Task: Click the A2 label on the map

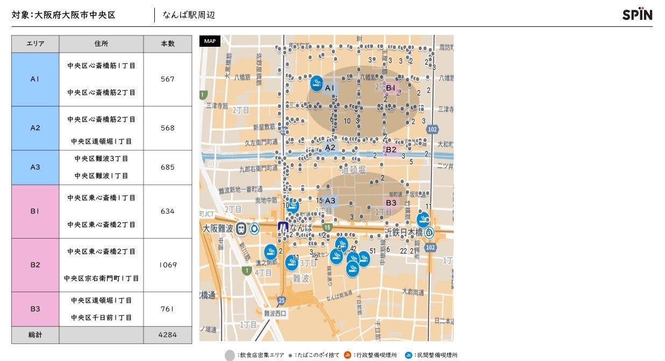Action: (330, 147)
